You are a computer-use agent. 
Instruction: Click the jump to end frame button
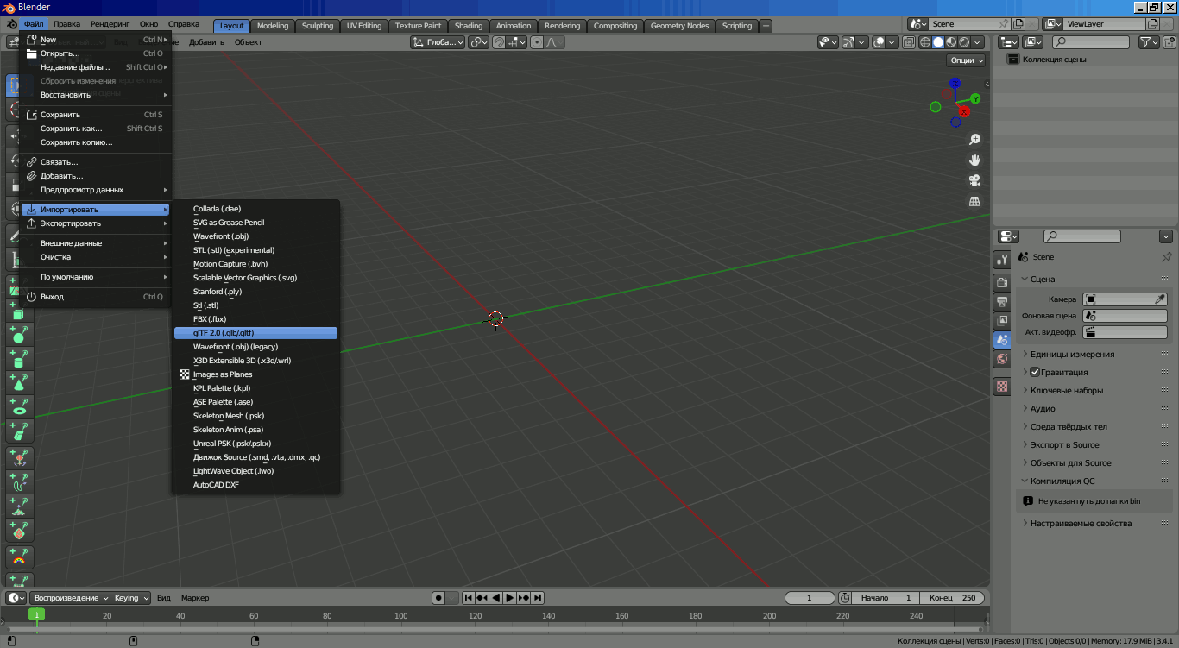(537, 598)
